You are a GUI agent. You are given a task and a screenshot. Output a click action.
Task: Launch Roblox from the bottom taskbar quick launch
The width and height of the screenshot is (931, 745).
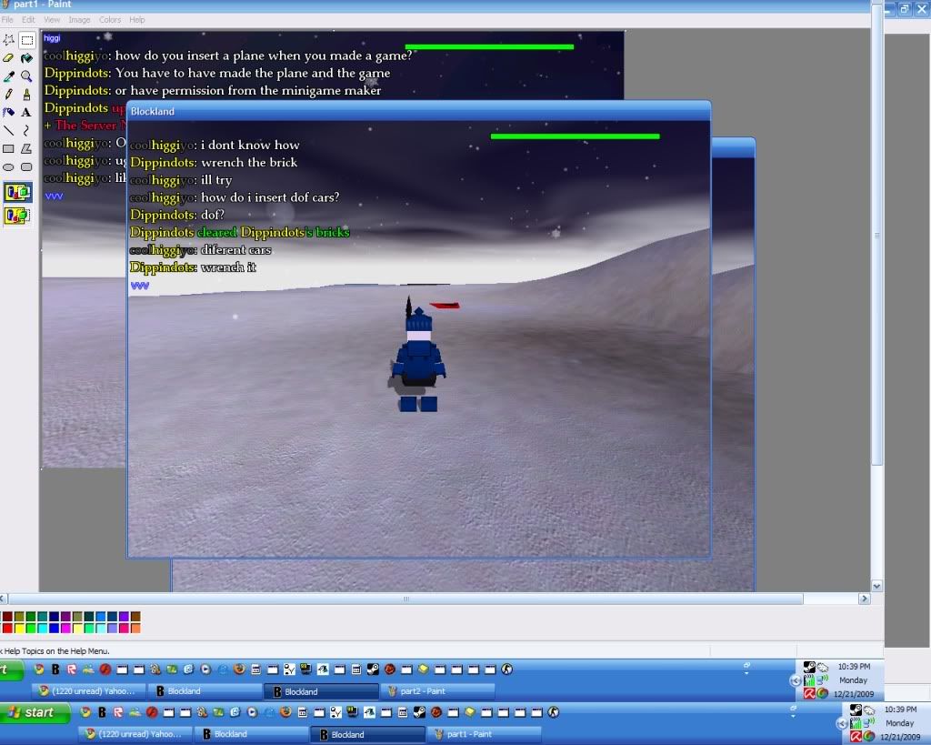pyautogui.click(x=118, y=711)
